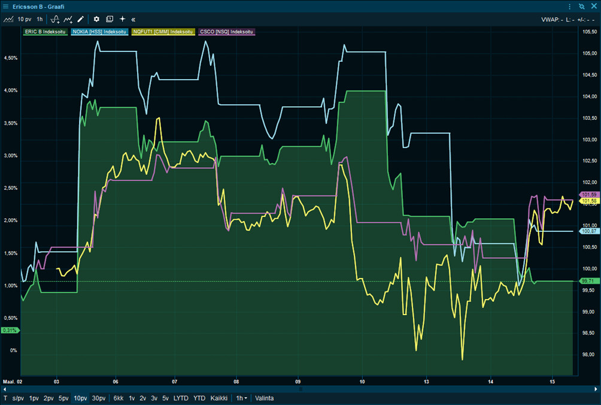Click the NQFUT1 [CMM] yellow legend swatch

[x=163, y=31]
